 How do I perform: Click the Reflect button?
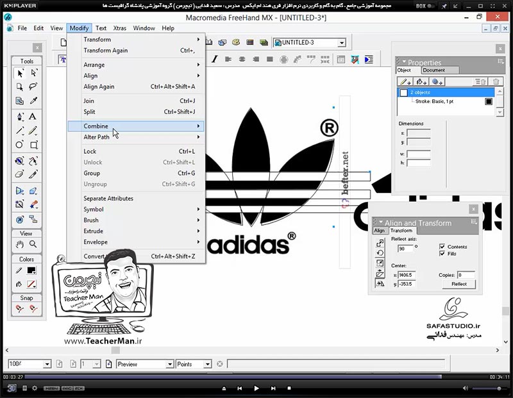click(x=458, y=284)
